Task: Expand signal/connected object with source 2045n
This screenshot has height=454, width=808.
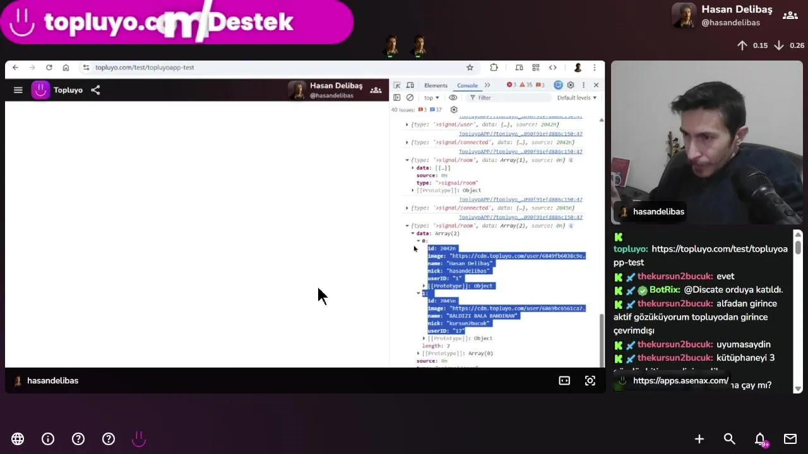Action: click(x=407, y=208)
